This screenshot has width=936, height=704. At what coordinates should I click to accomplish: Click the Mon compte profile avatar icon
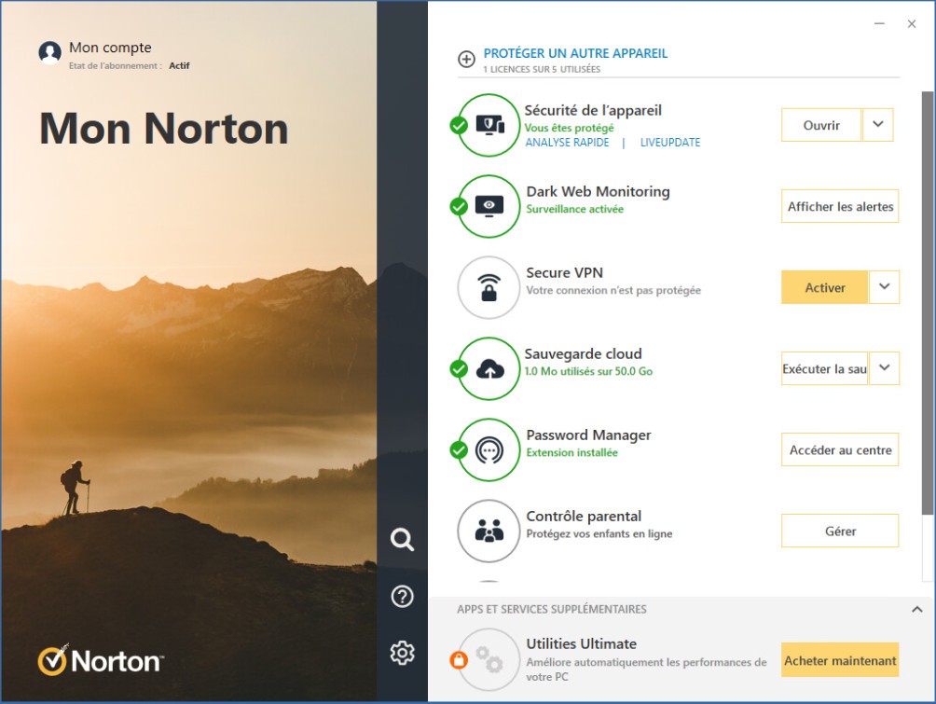50,52
